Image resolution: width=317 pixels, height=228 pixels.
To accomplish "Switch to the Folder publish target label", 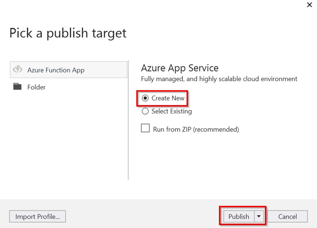I will (x=36, y=87).
